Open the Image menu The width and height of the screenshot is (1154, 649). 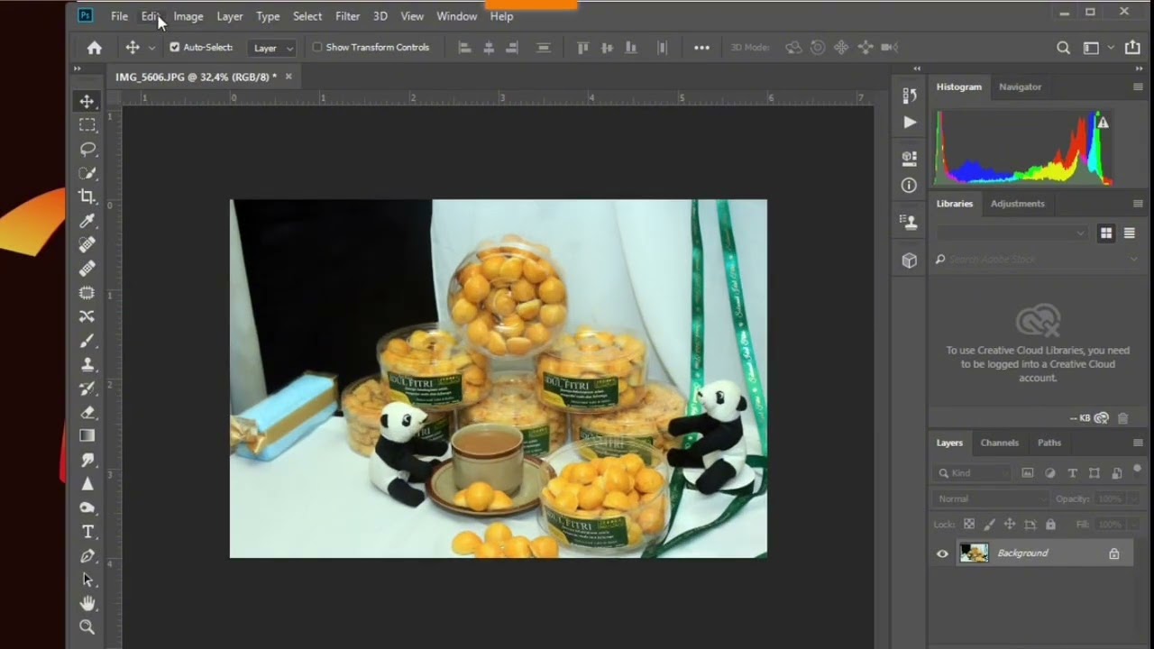(x=188, y=16)
